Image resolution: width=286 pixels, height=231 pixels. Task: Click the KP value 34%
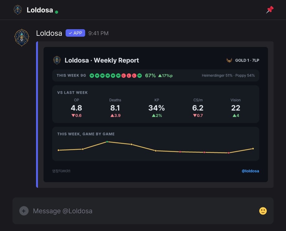pyautogui.click(x=157, y=108)
